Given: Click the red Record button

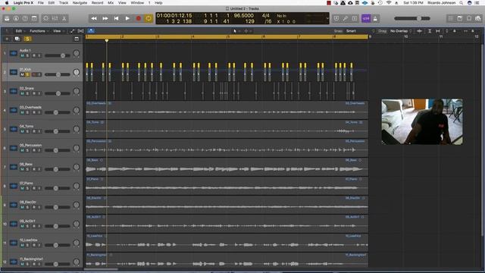Looking at the screenshot, I should [x=139, y=18].
